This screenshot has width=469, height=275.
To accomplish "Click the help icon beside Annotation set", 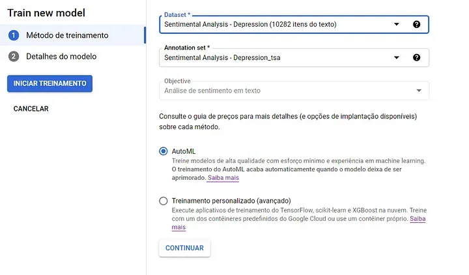I will coord(416,57).
